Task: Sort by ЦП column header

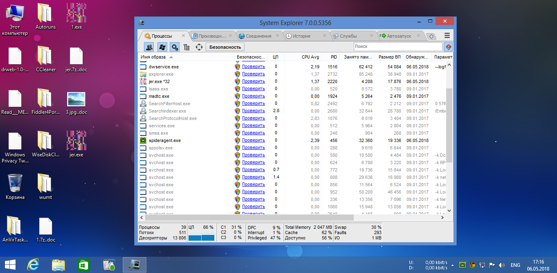Action: 276,57
